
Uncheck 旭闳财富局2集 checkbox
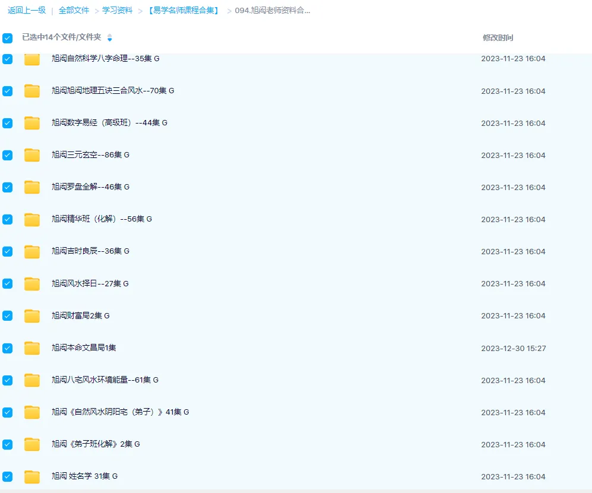8,316
